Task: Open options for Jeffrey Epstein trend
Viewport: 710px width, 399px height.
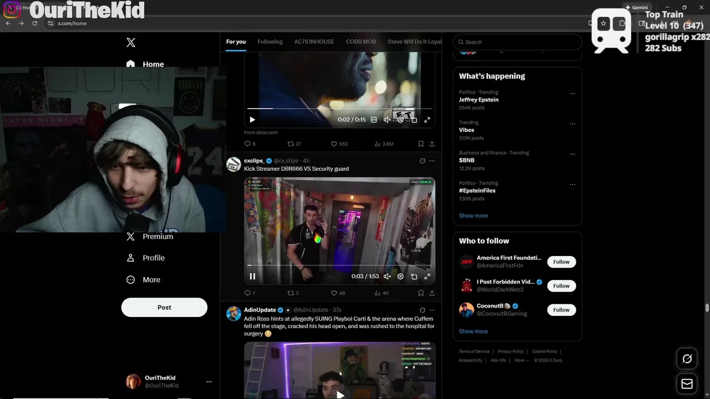Action: pos(572,94)
